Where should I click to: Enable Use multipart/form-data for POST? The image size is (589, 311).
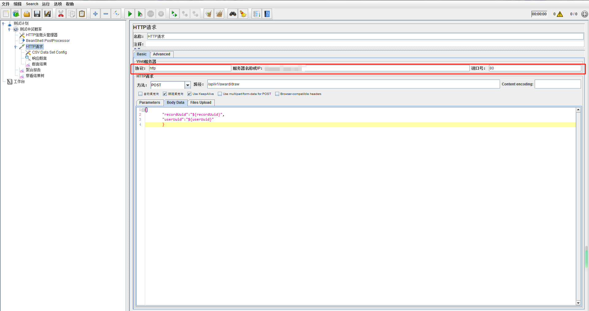coord(220,94)
